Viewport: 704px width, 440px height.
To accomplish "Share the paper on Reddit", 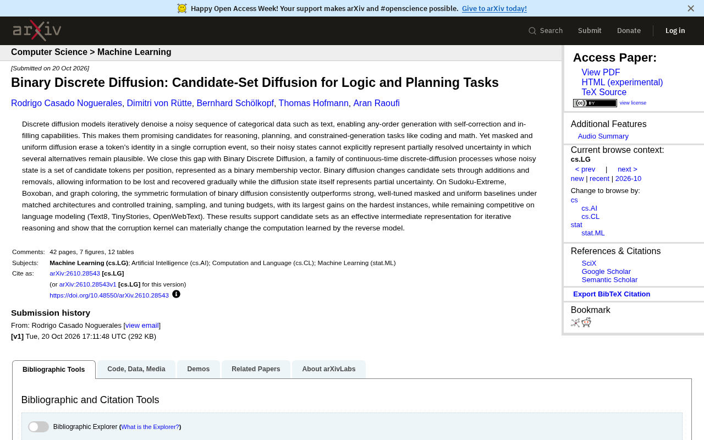I will [586, 322].
